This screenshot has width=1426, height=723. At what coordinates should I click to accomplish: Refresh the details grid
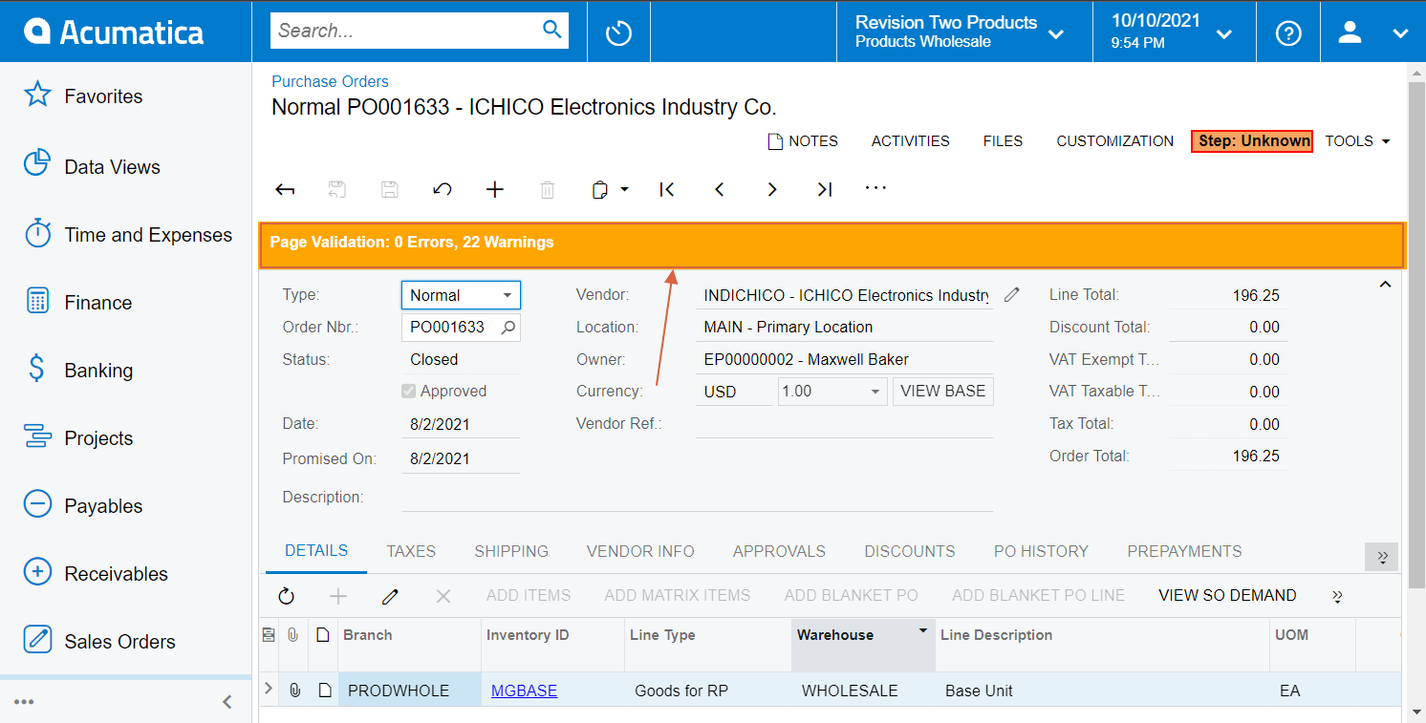click(x=286, y=596)
